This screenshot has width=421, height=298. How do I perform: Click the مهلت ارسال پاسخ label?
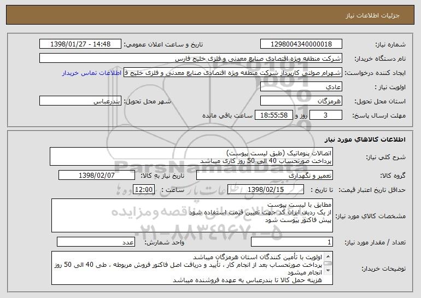[379, 116]
